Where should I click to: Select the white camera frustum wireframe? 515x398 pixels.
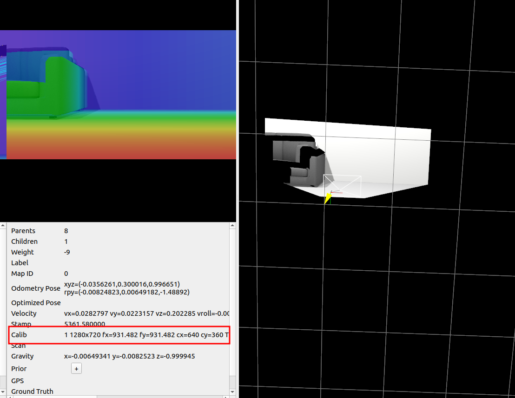point(343,186)
